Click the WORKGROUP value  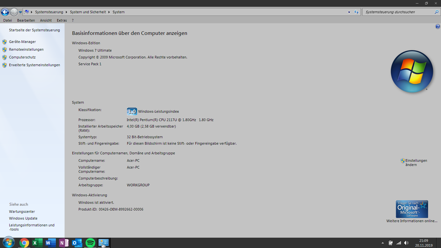point(138,185)
